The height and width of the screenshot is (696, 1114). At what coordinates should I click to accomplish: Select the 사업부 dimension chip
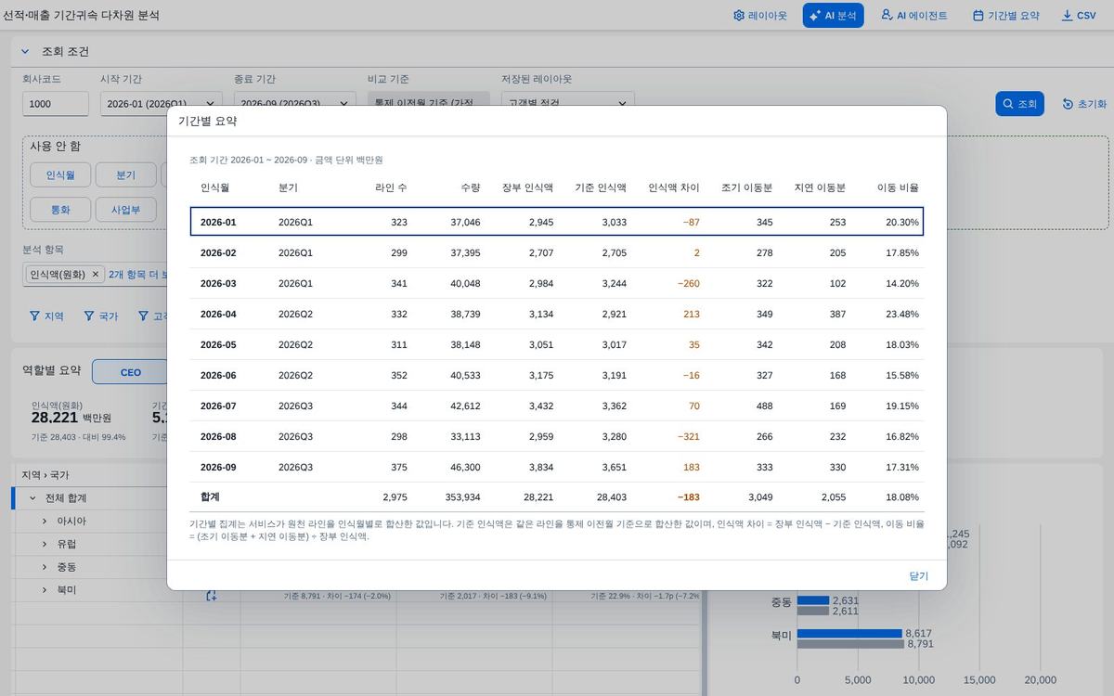125,210
